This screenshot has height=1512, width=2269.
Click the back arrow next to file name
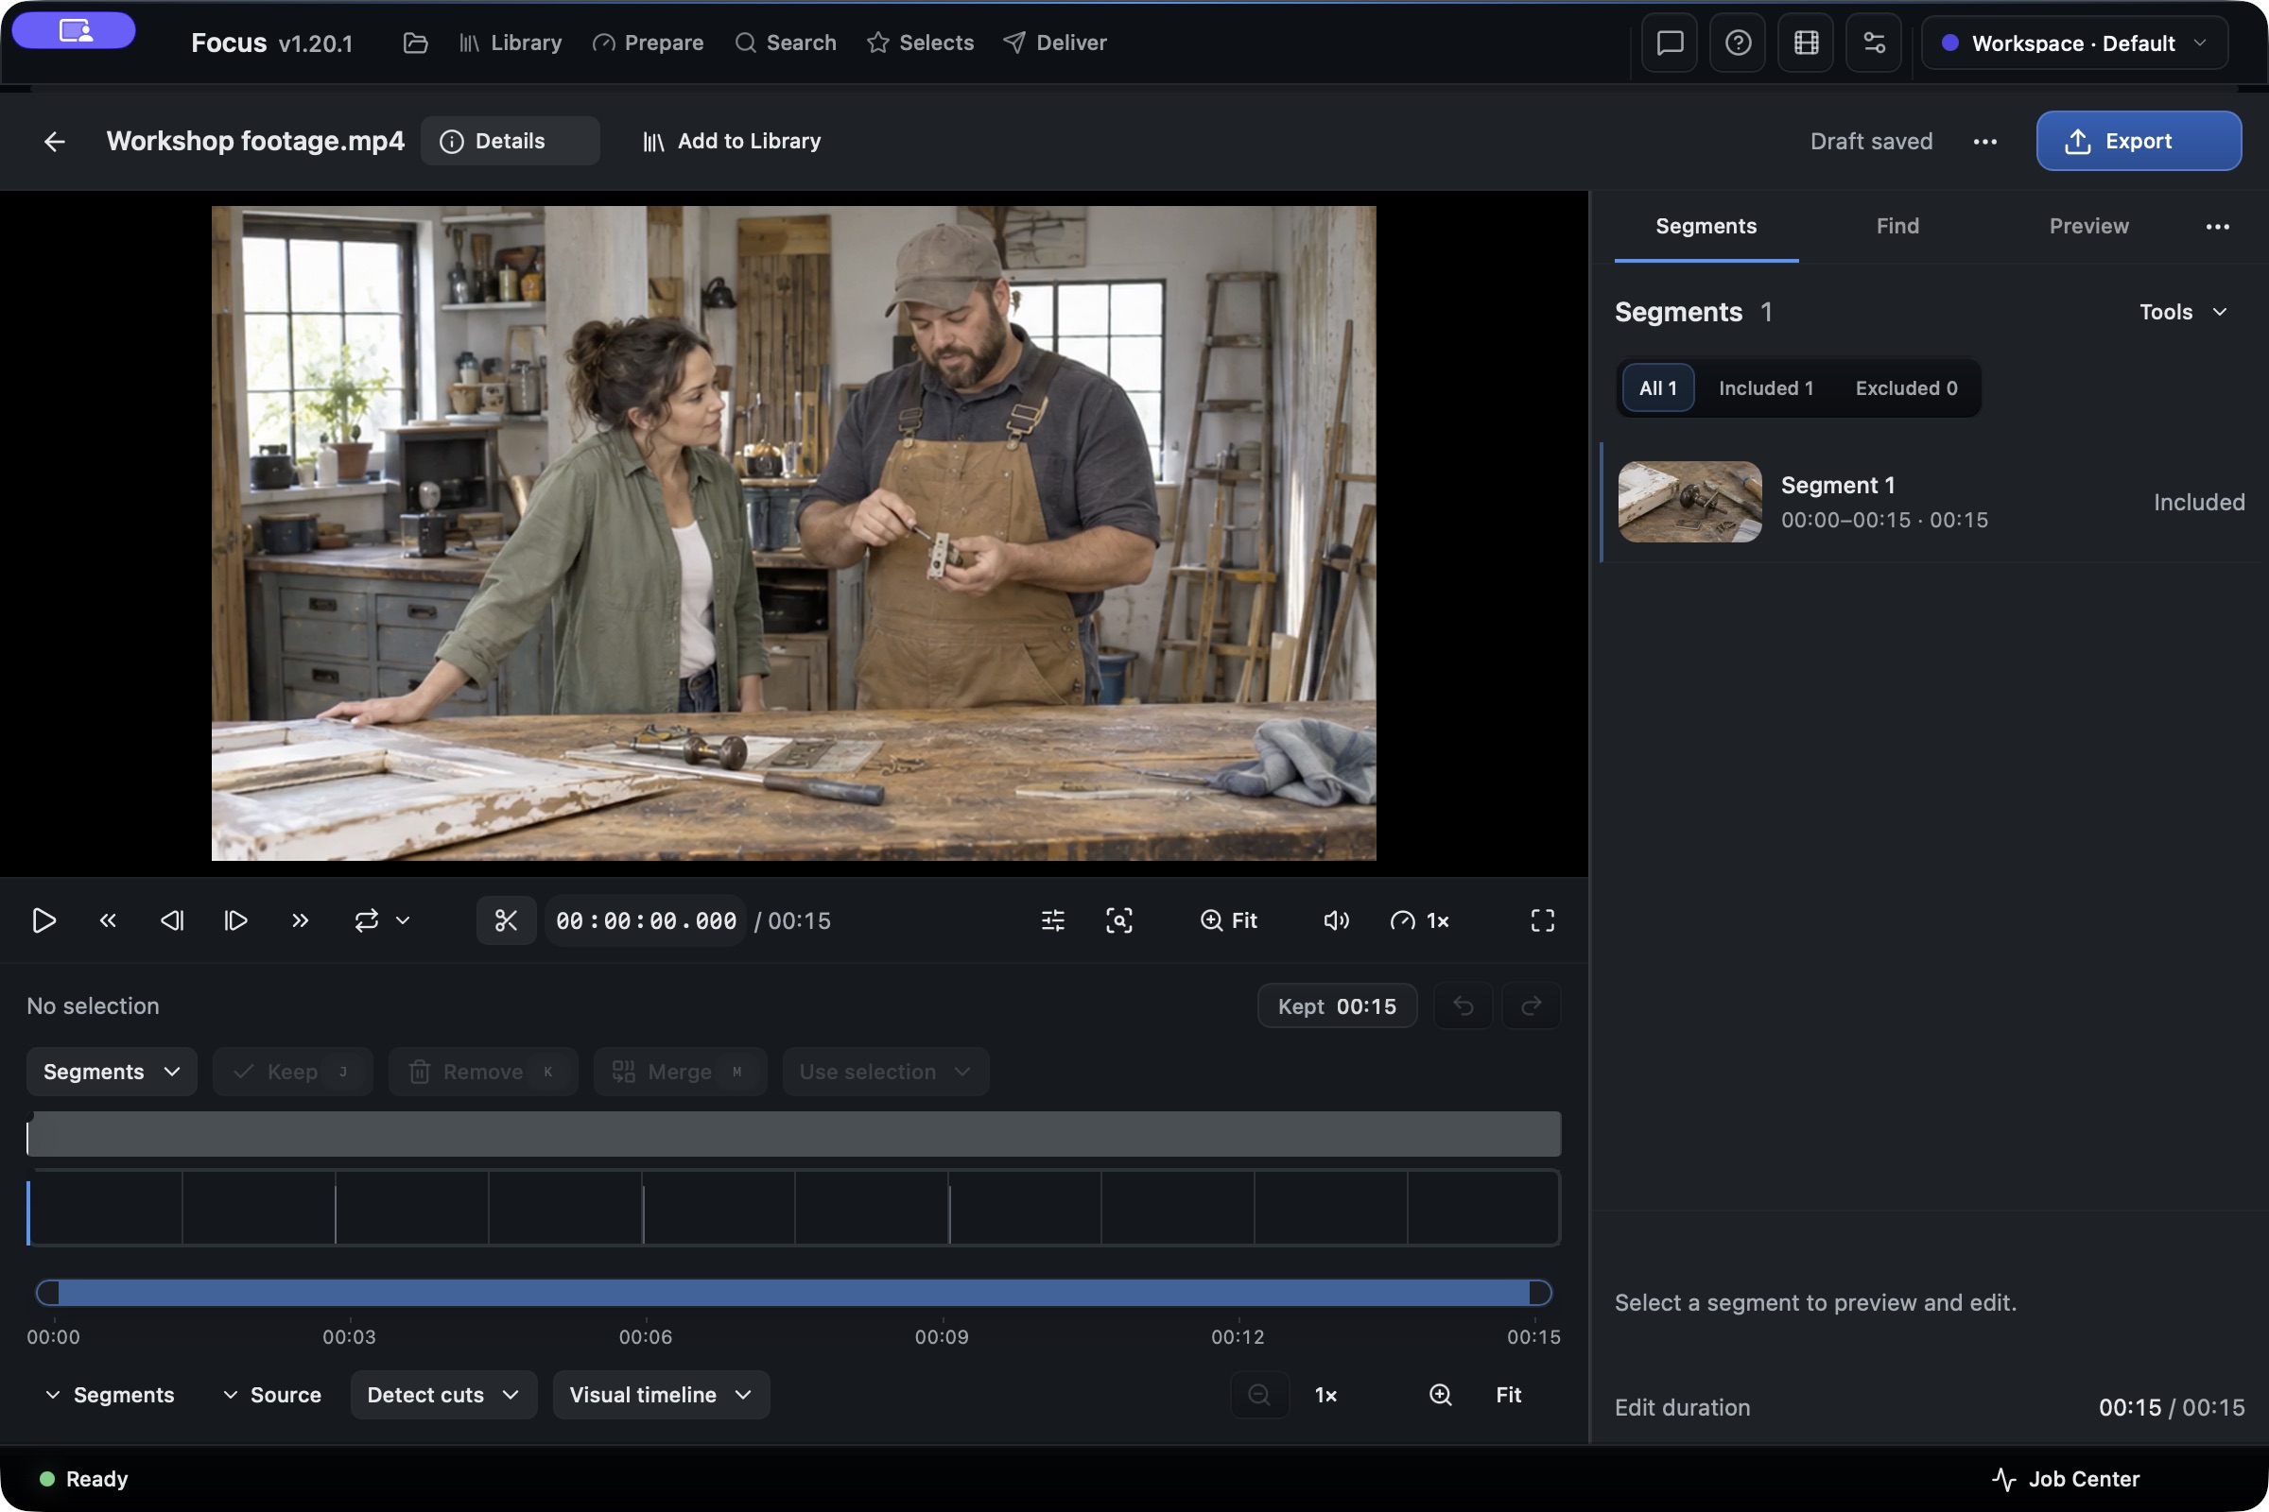(55, 141)
